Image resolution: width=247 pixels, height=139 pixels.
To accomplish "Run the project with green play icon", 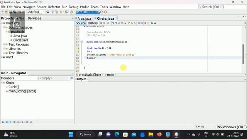I will pyautogui.click(x=61, y=12).
